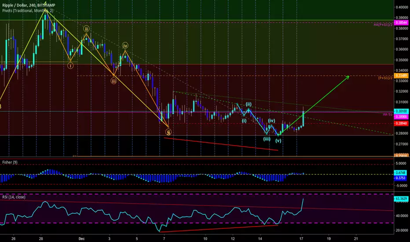410x242 pixels.
Task: Click the magenta 0.38544 price tag
Action: [x=401, y=23]
